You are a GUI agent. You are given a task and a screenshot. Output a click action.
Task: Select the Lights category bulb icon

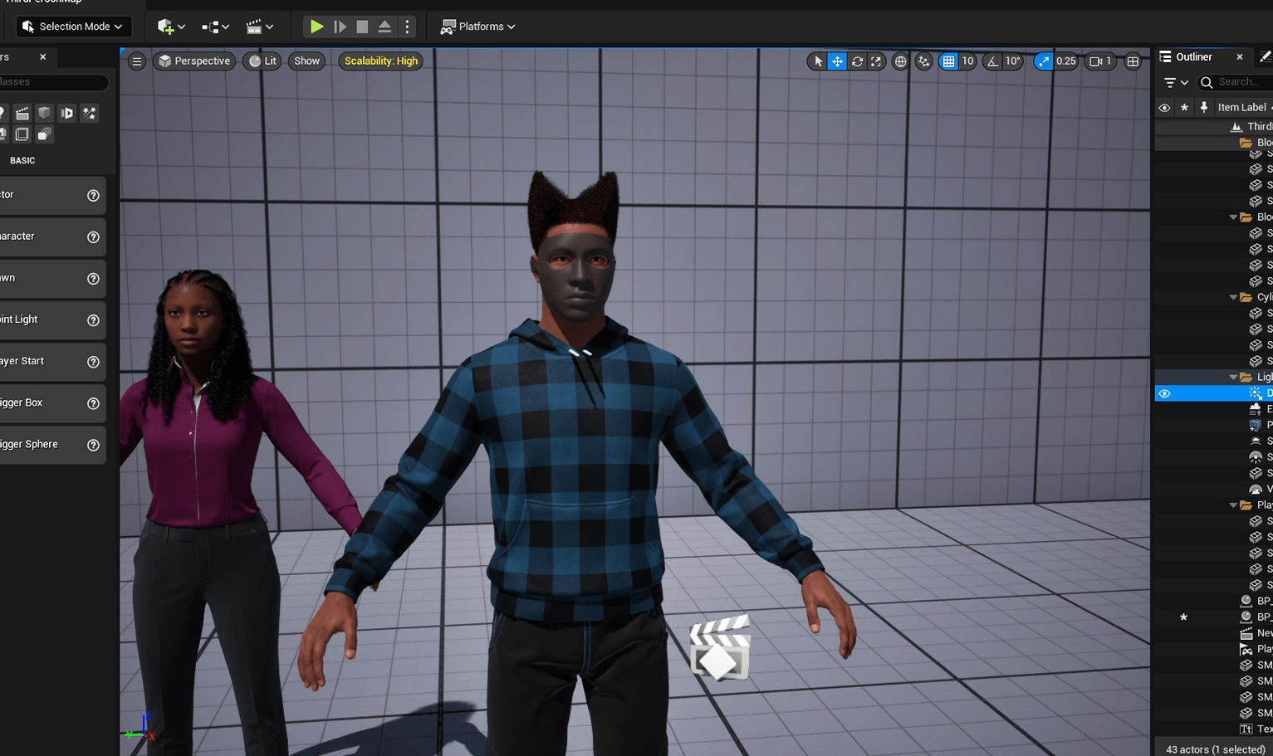2,113
